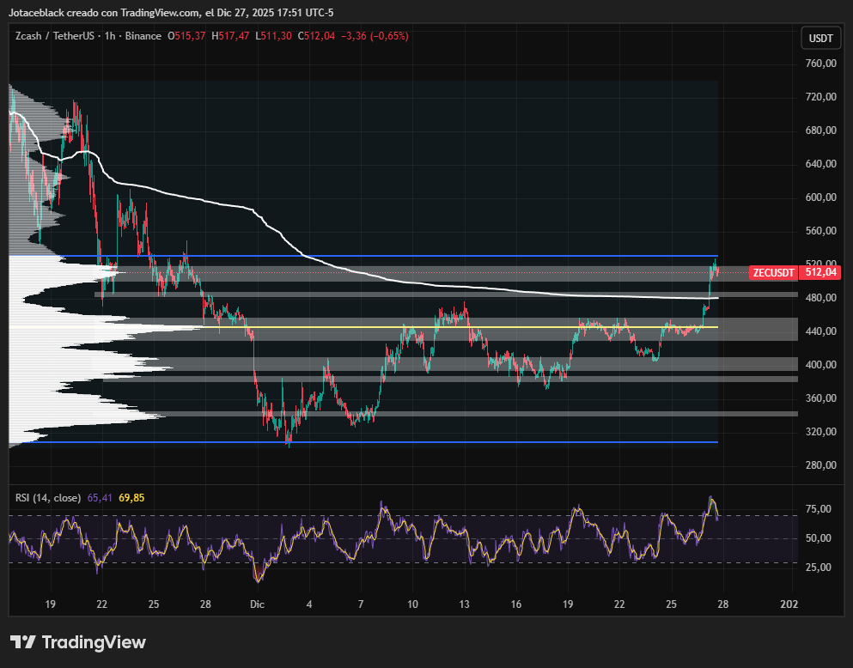Click the Dic date label on time axis
The height and width of the screenshot is (668, 853).
tap(256, 604)
